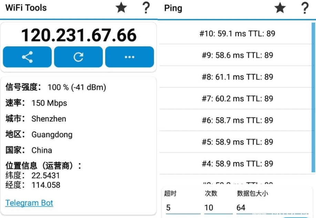This screenshot has width=316, height=218.
Task: Tap the WiFi Tools title label
Action: pos(26,8)
